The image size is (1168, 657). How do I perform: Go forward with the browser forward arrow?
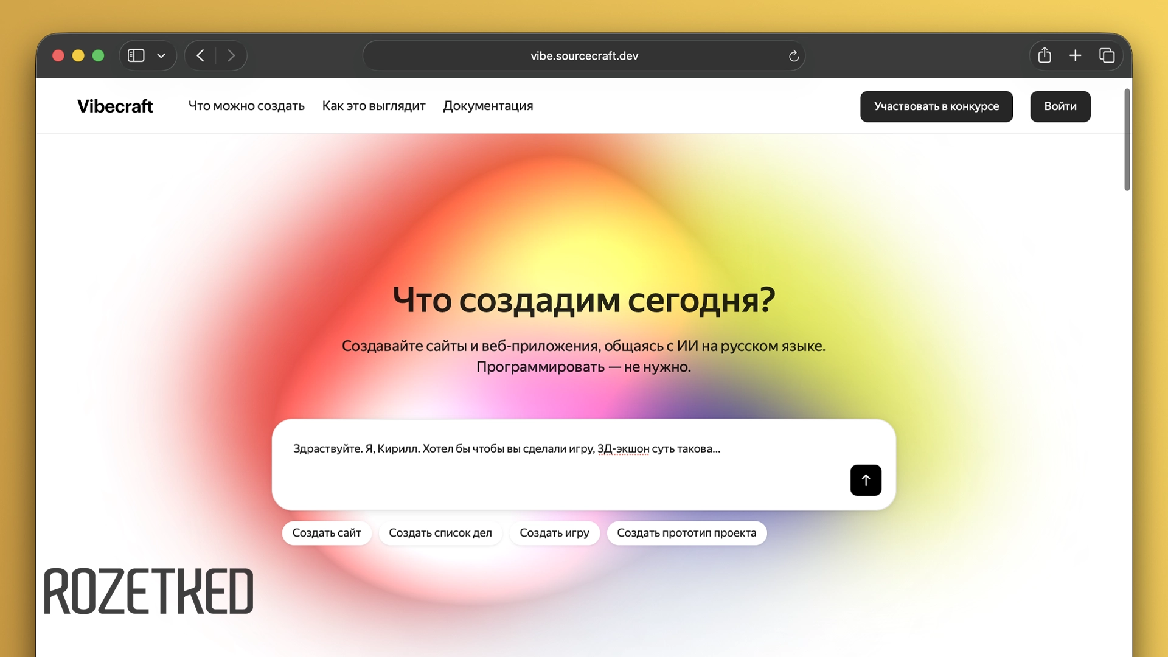tap(231, 56)
